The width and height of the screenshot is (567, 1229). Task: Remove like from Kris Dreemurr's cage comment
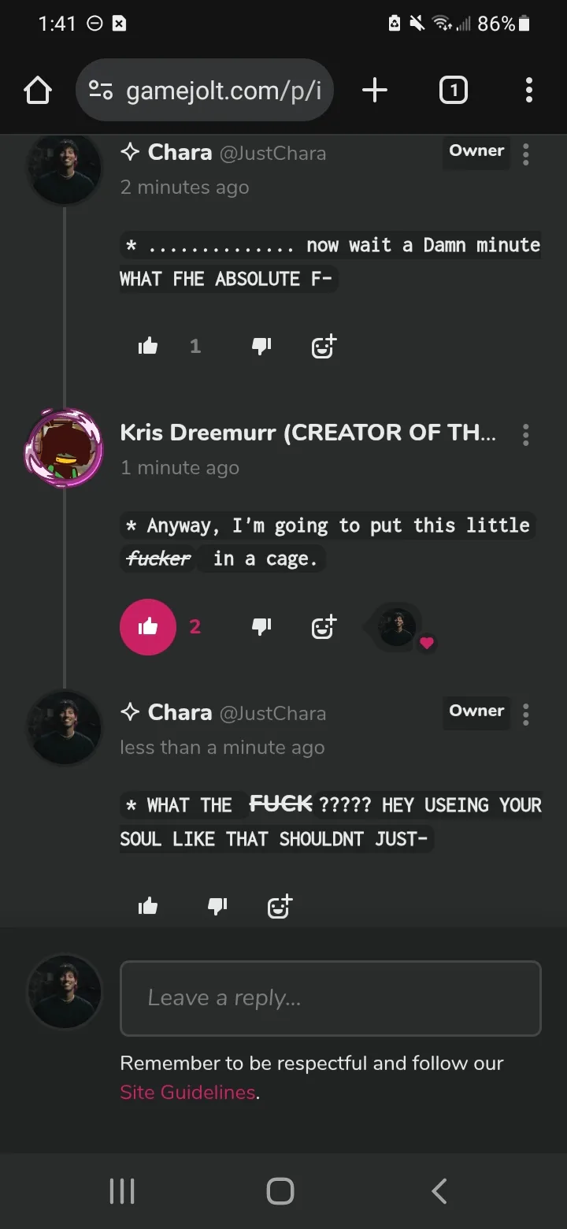click(148, 627)
